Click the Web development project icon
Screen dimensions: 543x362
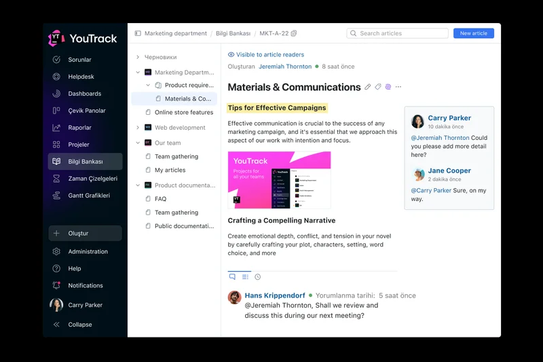[x=148, y=127]
